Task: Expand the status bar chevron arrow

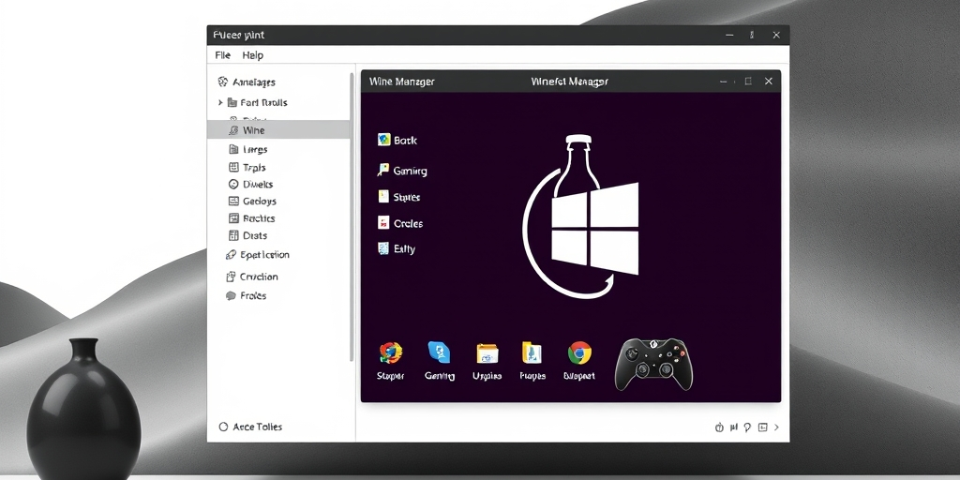Action: pos(777,427)
